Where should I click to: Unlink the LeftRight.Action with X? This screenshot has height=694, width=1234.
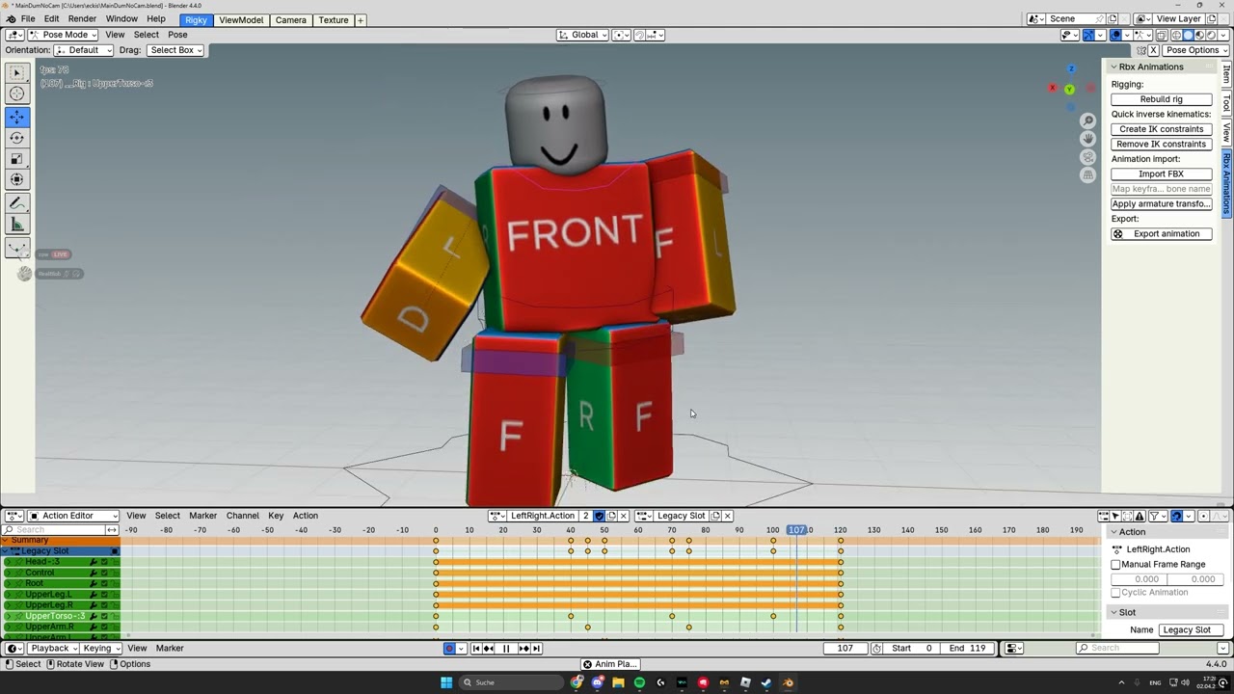(624, 516)
